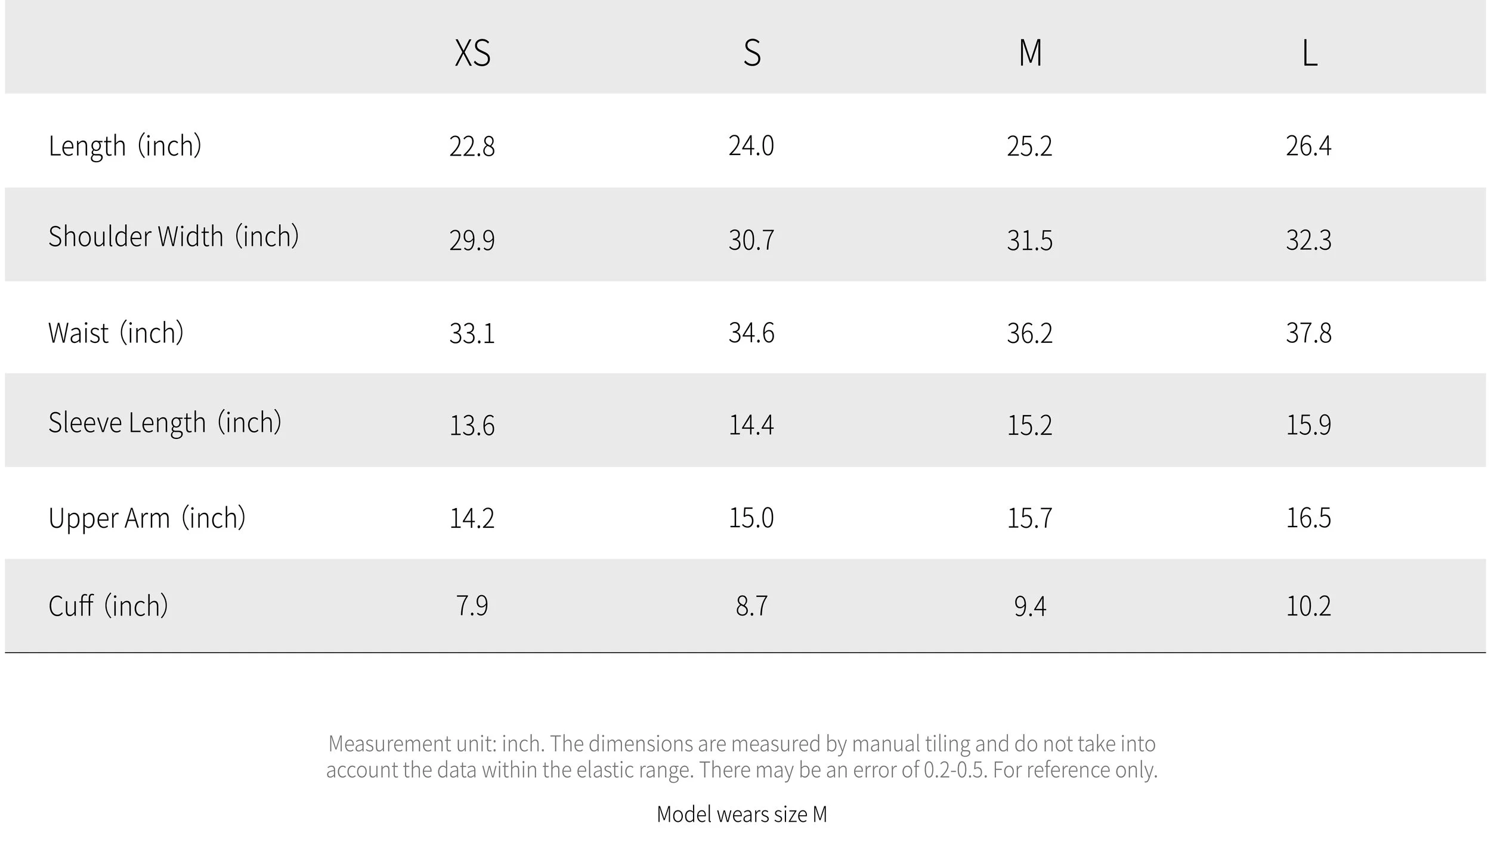Click the XS length value 22.8
The width and height of the screenshot is (1491, 854).
point(472,146)
